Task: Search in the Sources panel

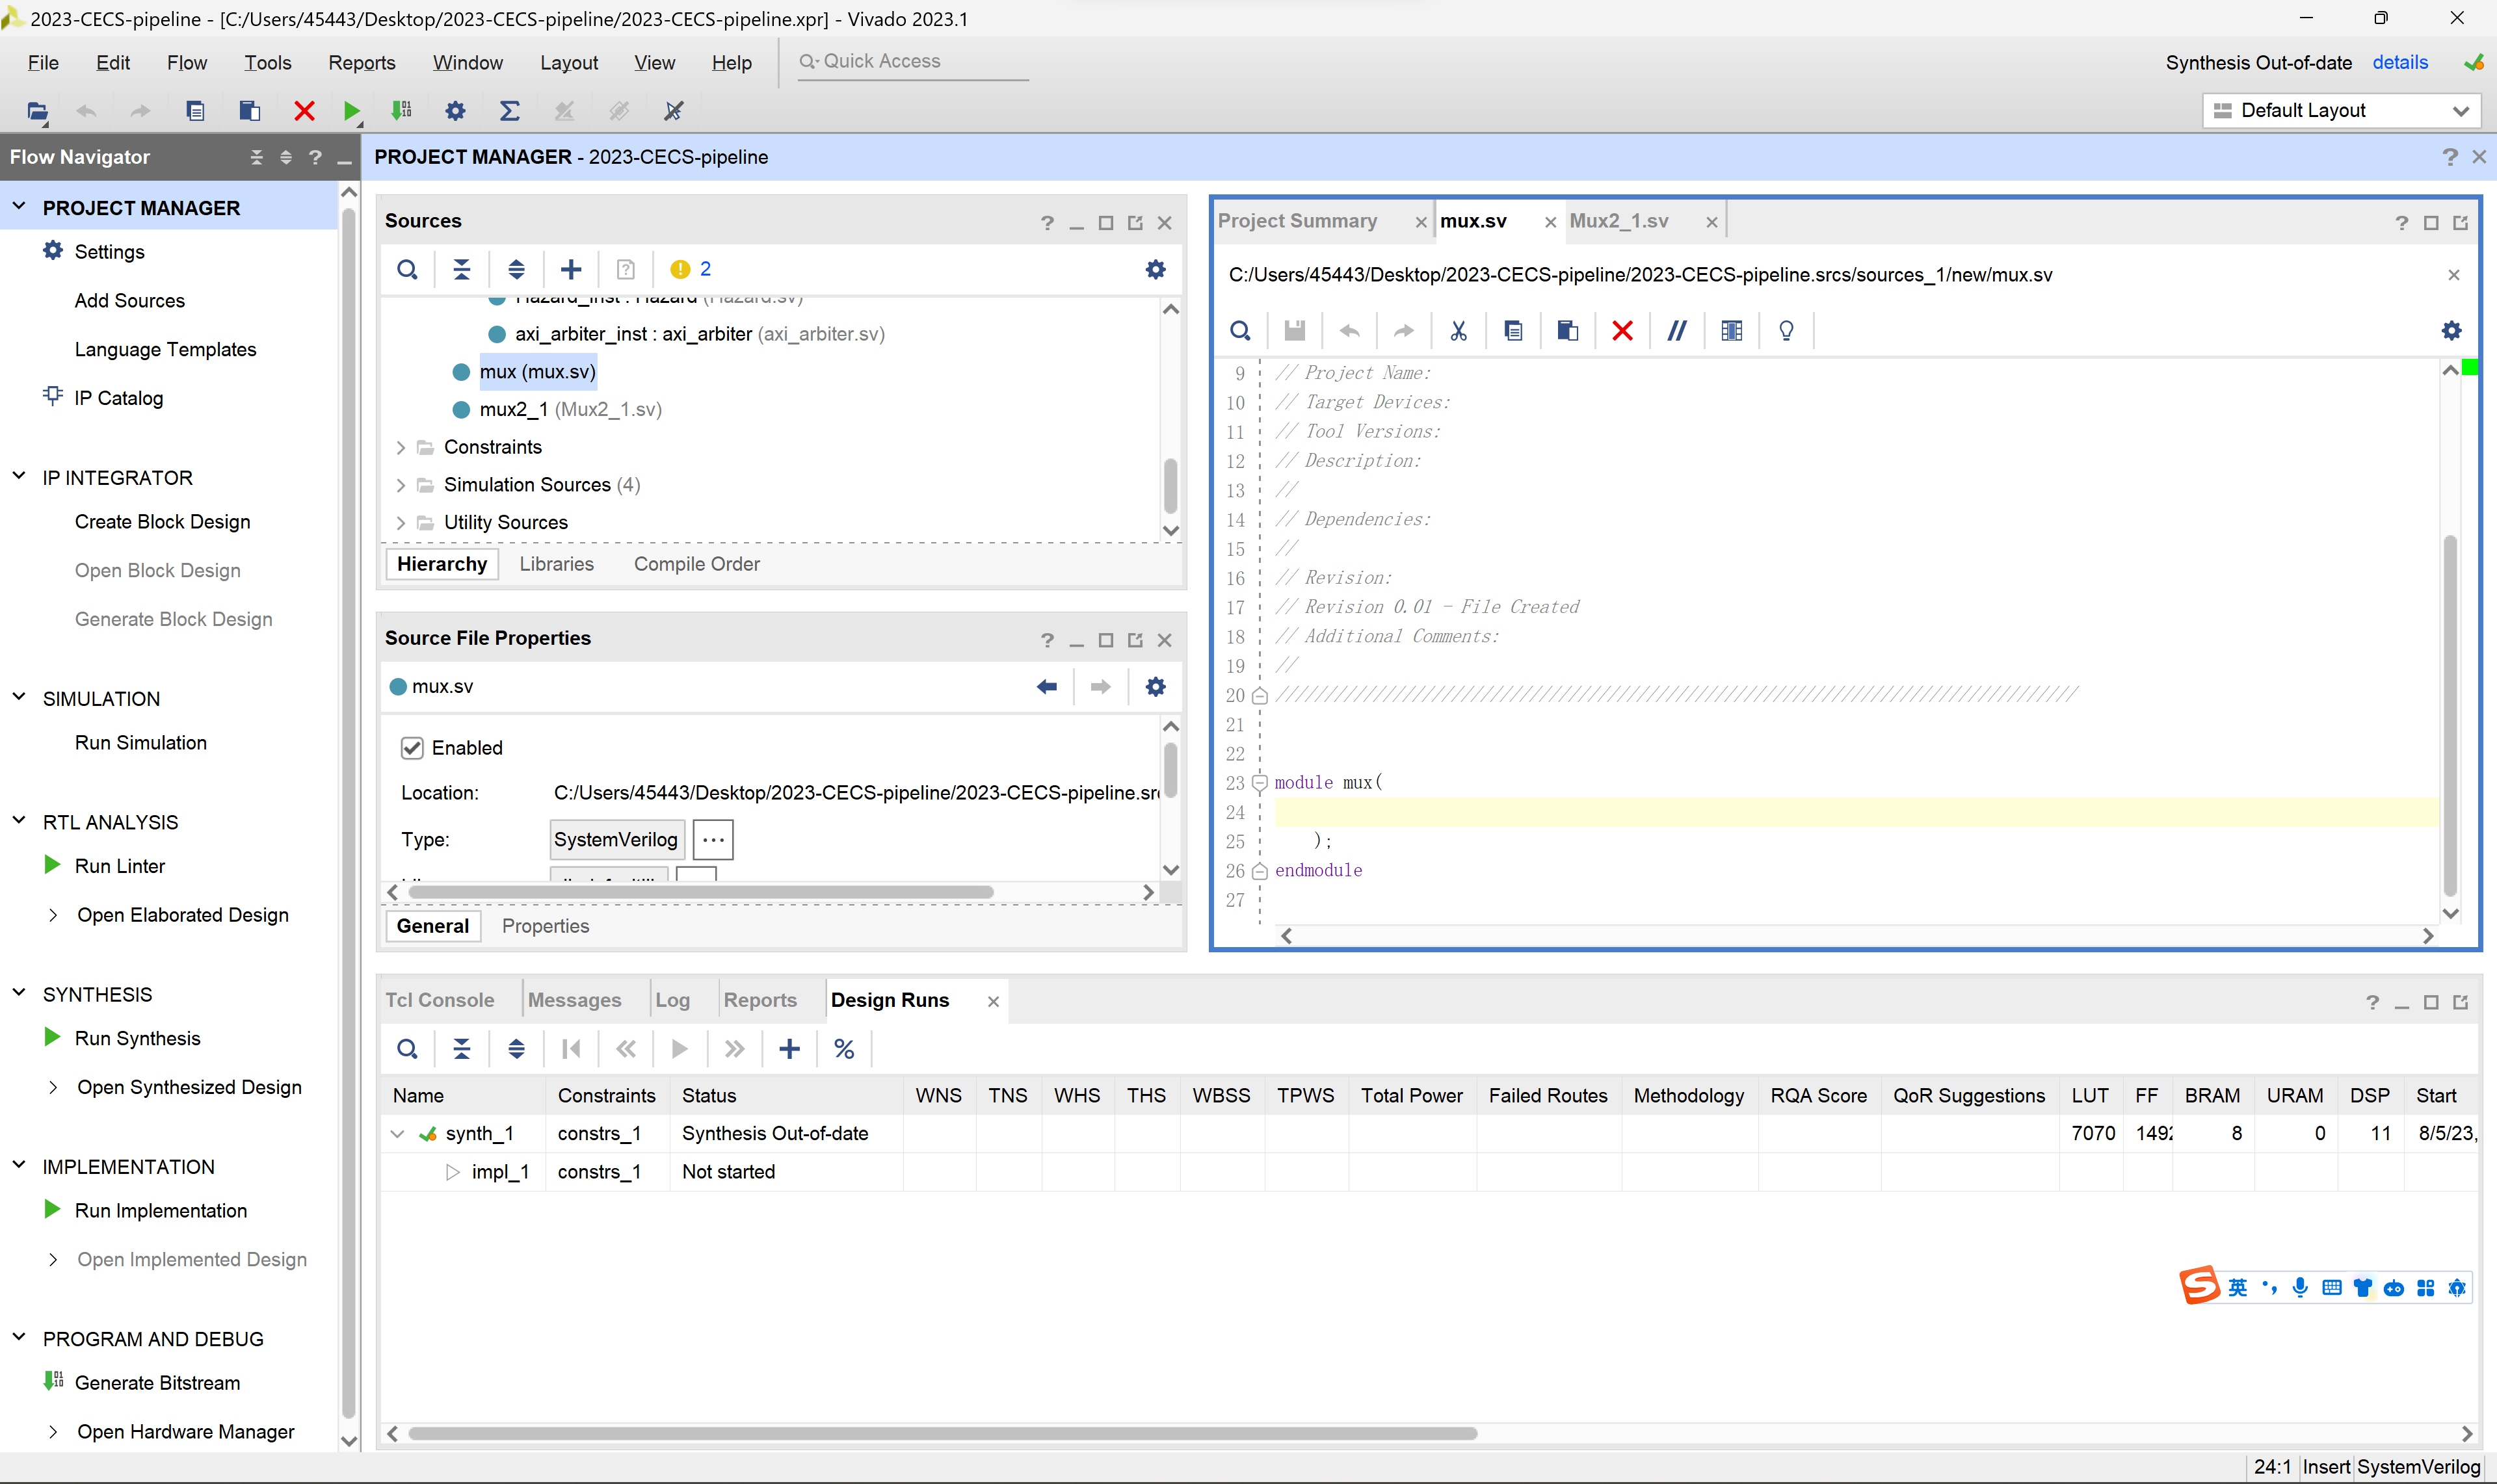Action: (x=407, y=269)
